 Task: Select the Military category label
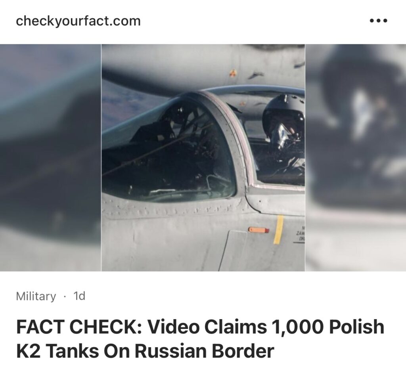(36, 296)
